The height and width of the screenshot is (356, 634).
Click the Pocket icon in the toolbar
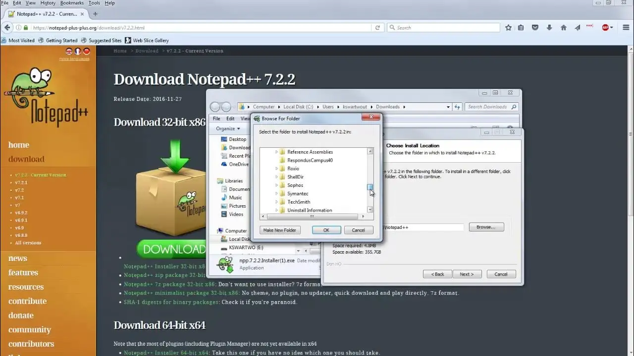pyautogui.click(x=535, y=28)
